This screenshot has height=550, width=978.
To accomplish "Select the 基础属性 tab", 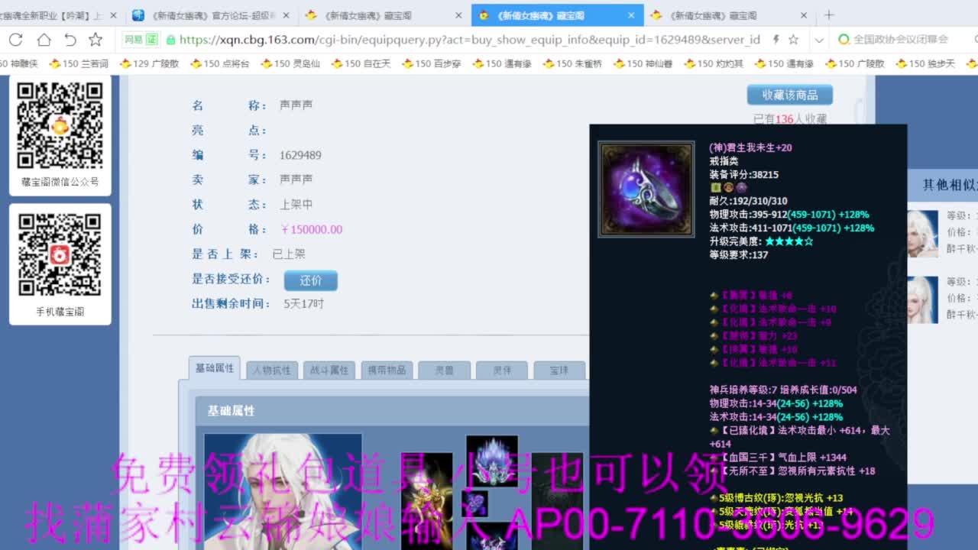I will [x=215, y=368].
